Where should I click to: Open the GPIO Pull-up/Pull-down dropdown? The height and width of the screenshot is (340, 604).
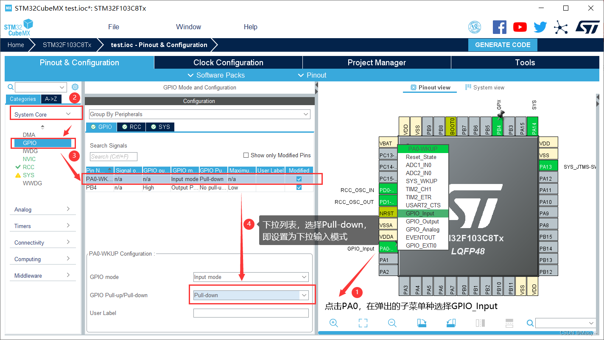pyautogui.click(x=305, y=295)
